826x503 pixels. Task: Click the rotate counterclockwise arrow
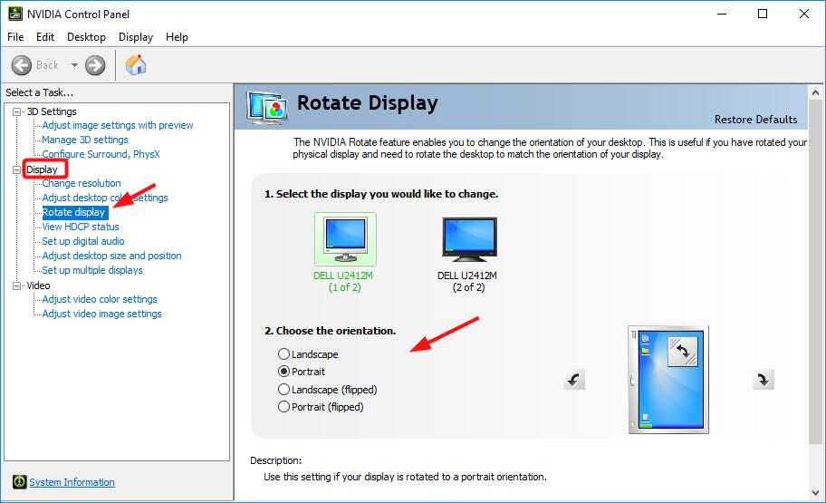pyautogui.click(x=574, y=380)
